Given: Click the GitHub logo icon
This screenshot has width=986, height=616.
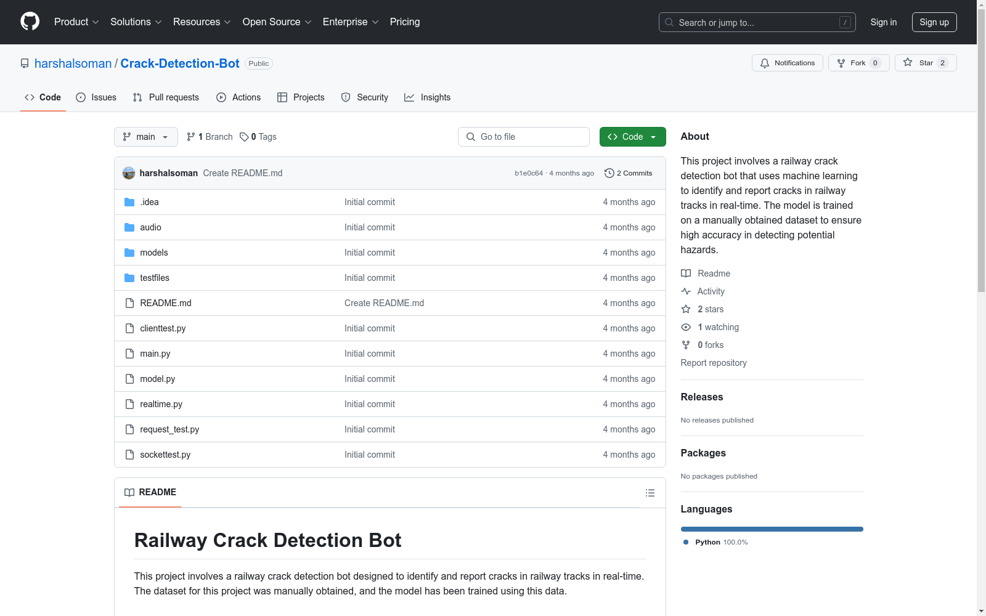Looking at the screenshot, I should point(30,22).
